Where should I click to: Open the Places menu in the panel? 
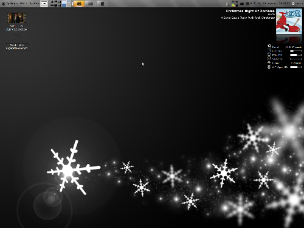[x=24, y=4]
